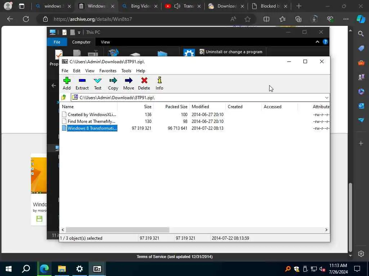This screenshot has height=276, width=369.
Task: Open the Tools menu
Action: (126, 71)
